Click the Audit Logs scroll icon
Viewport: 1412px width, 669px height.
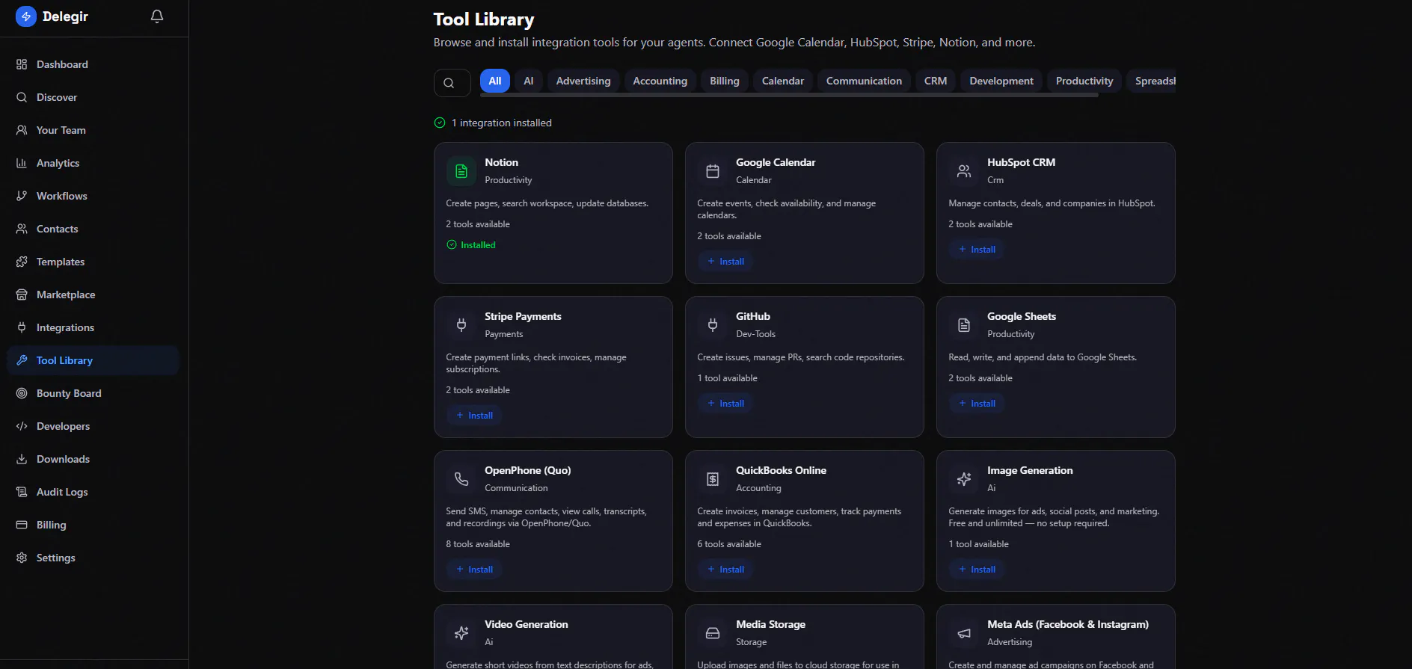click(x=22, y=492)
